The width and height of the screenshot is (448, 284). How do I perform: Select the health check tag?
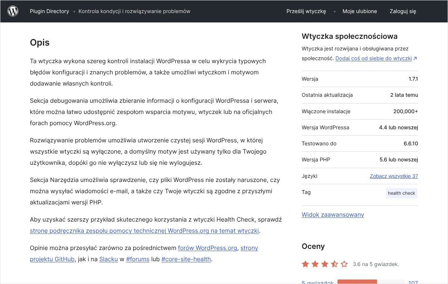(401, 193)
